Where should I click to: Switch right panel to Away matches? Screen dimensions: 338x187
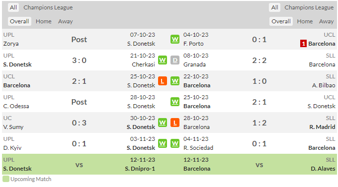point(326,21)
